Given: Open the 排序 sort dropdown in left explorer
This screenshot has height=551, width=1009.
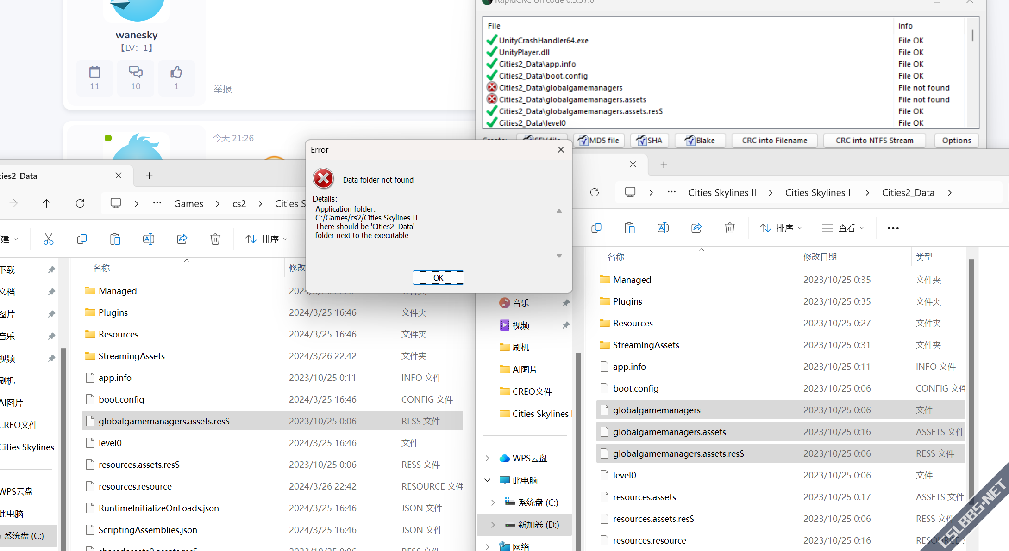Looking at the screenshot, I should click(267, 239).
